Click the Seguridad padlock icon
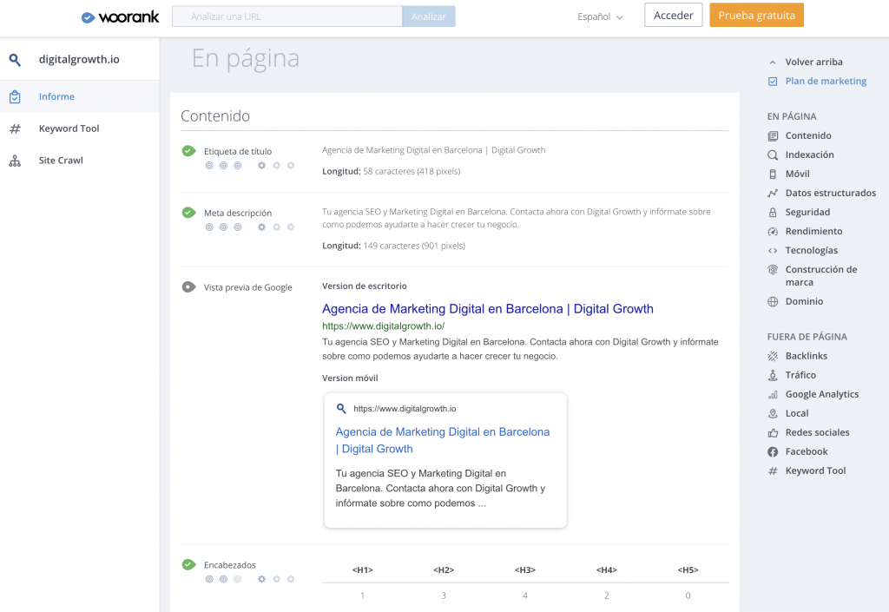This screenshot has height=612, width=889. 773,213
